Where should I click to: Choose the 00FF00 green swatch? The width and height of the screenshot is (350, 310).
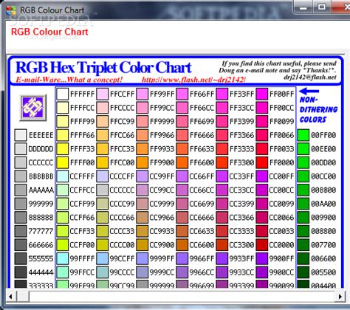pos(303,135)
